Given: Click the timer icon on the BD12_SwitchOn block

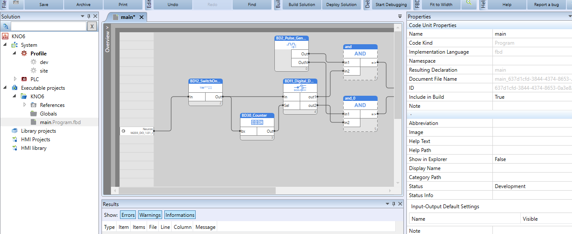Looking at the screenshot, I should [x=206, y=88].
